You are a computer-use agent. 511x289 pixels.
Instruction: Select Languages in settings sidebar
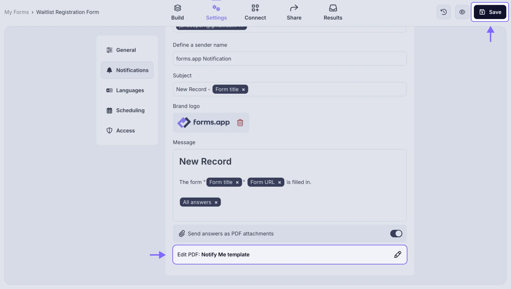click(130, 90)
